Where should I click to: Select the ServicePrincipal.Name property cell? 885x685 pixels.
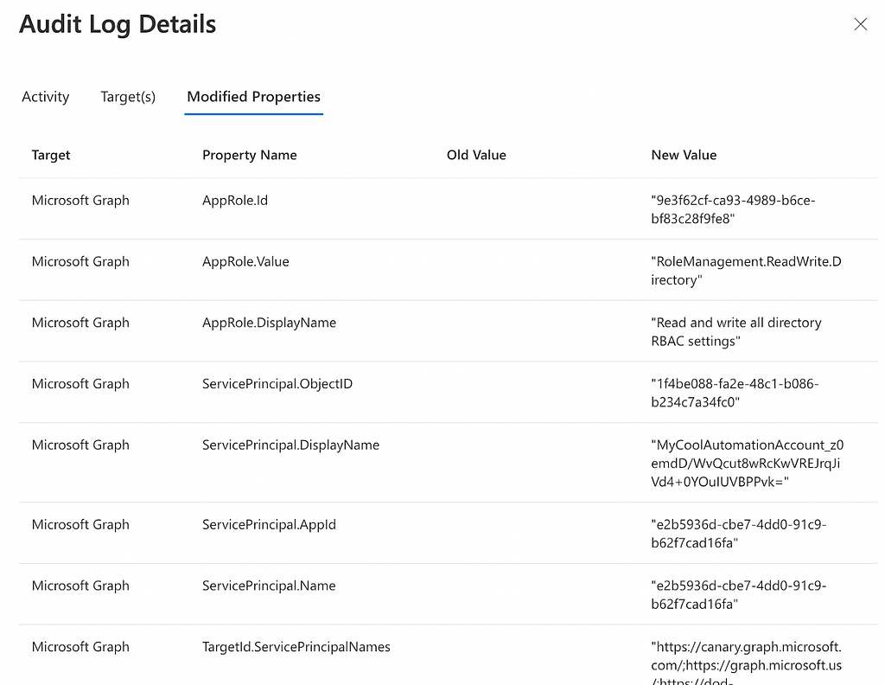[x=269, y=586]
